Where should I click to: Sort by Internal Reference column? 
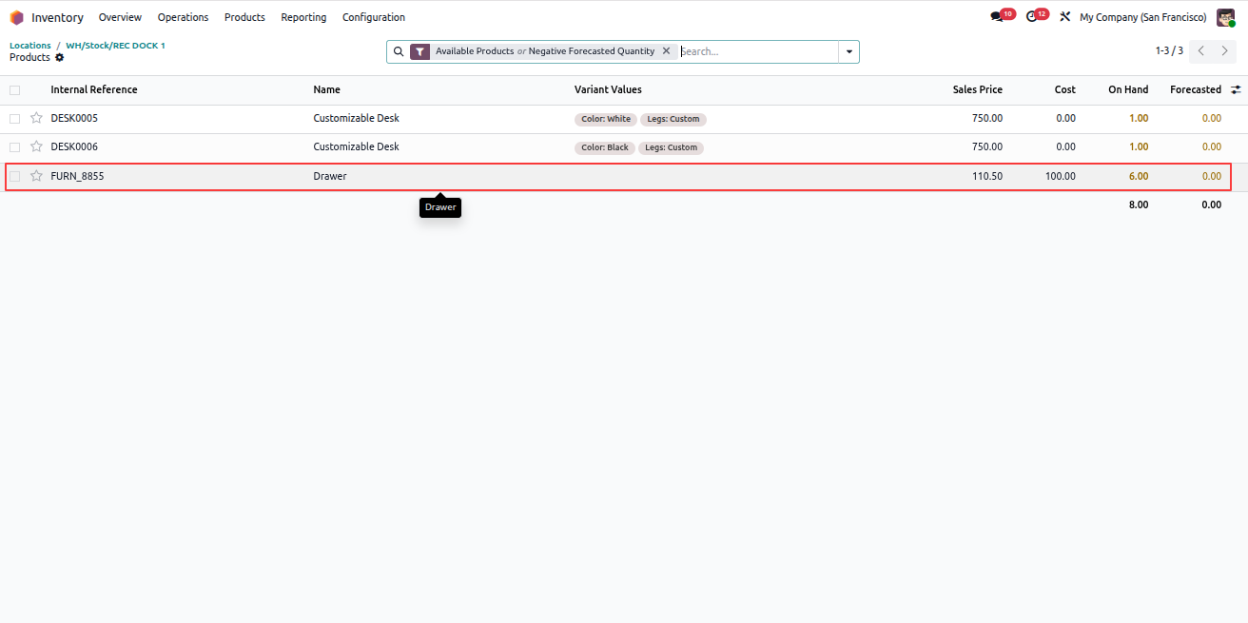tap(94, 89)
